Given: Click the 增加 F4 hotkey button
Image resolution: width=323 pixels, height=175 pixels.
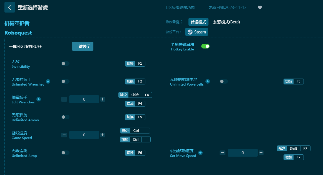Looking at the screenshot, I should (135, 104).
